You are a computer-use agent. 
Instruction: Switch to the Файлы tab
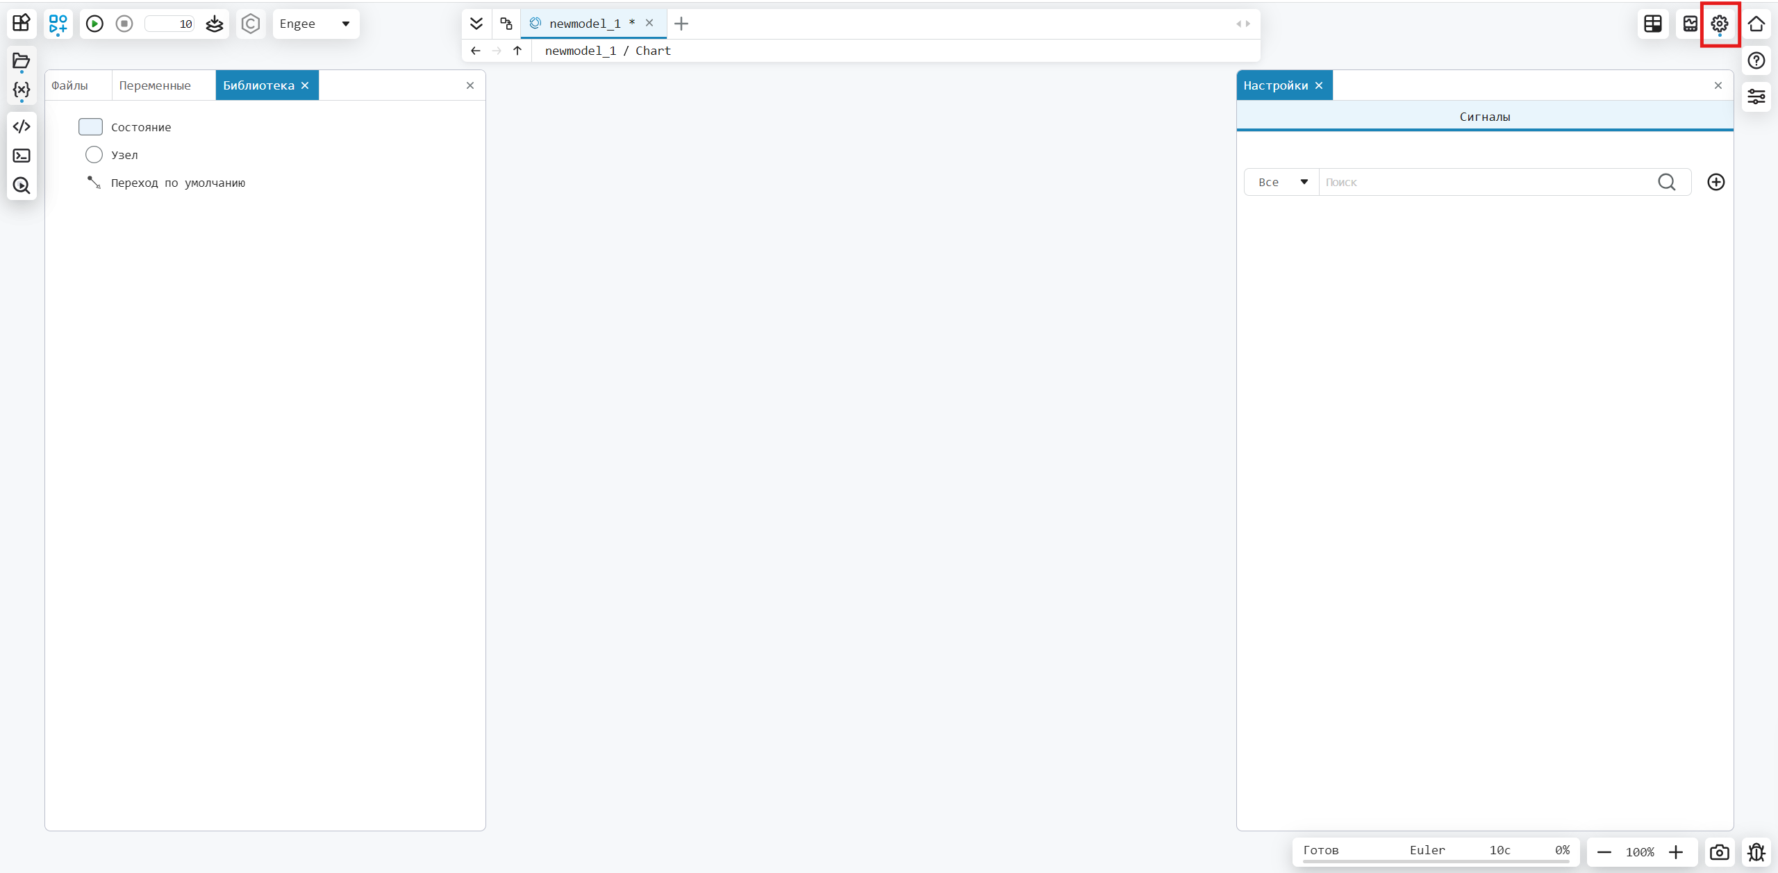(x=69, y=85)
